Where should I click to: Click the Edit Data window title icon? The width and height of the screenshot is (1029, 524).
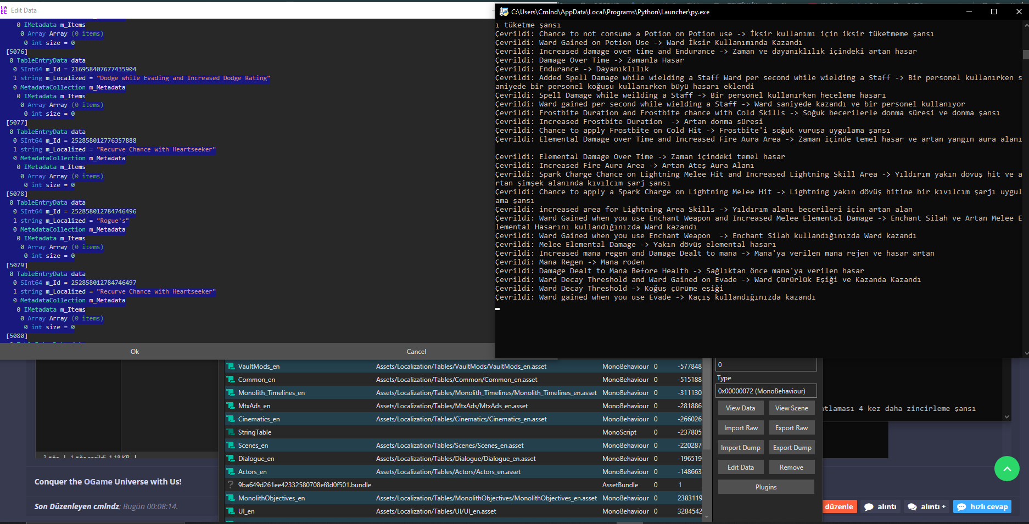click(4, 10)
